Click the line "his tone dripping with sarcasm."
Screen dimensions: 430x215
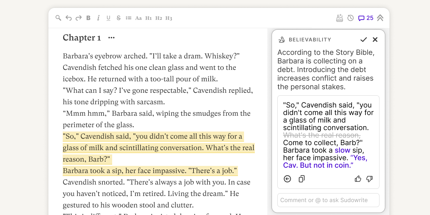[114, 102]
